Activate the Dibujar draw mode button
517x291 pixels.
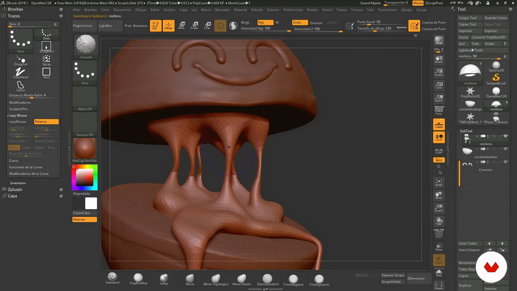169,26
